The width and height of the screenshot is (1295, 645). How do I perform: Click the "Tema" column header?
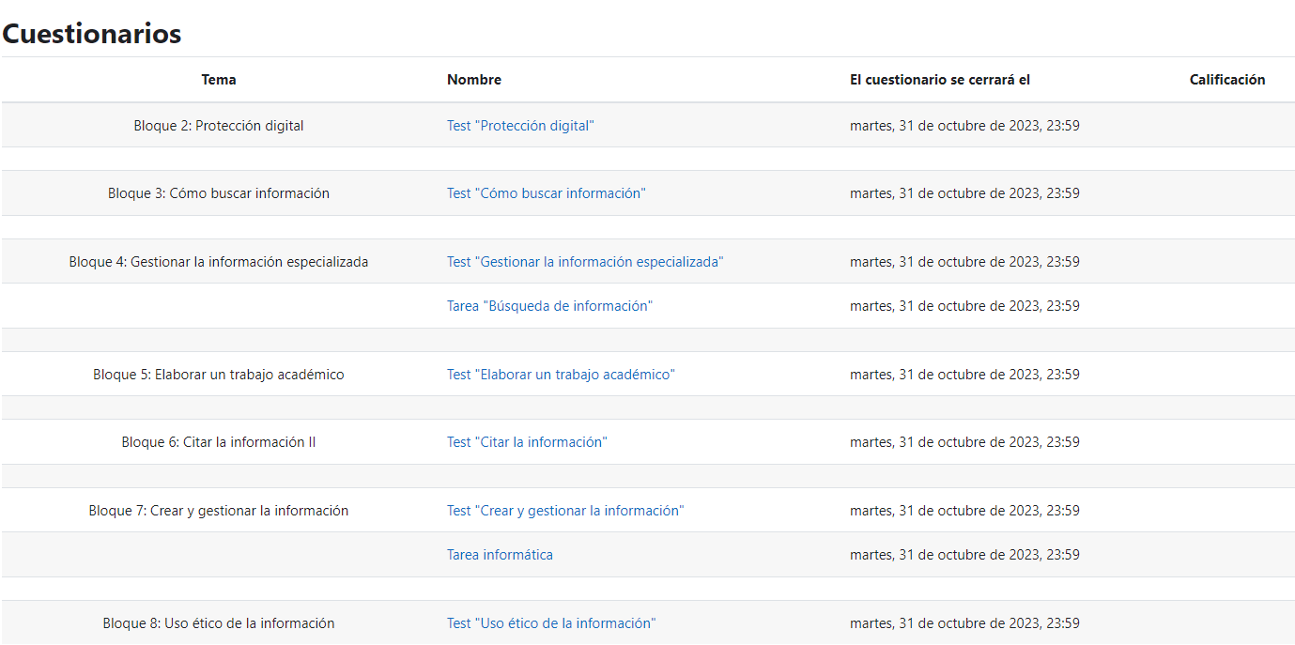click(219, 80)
